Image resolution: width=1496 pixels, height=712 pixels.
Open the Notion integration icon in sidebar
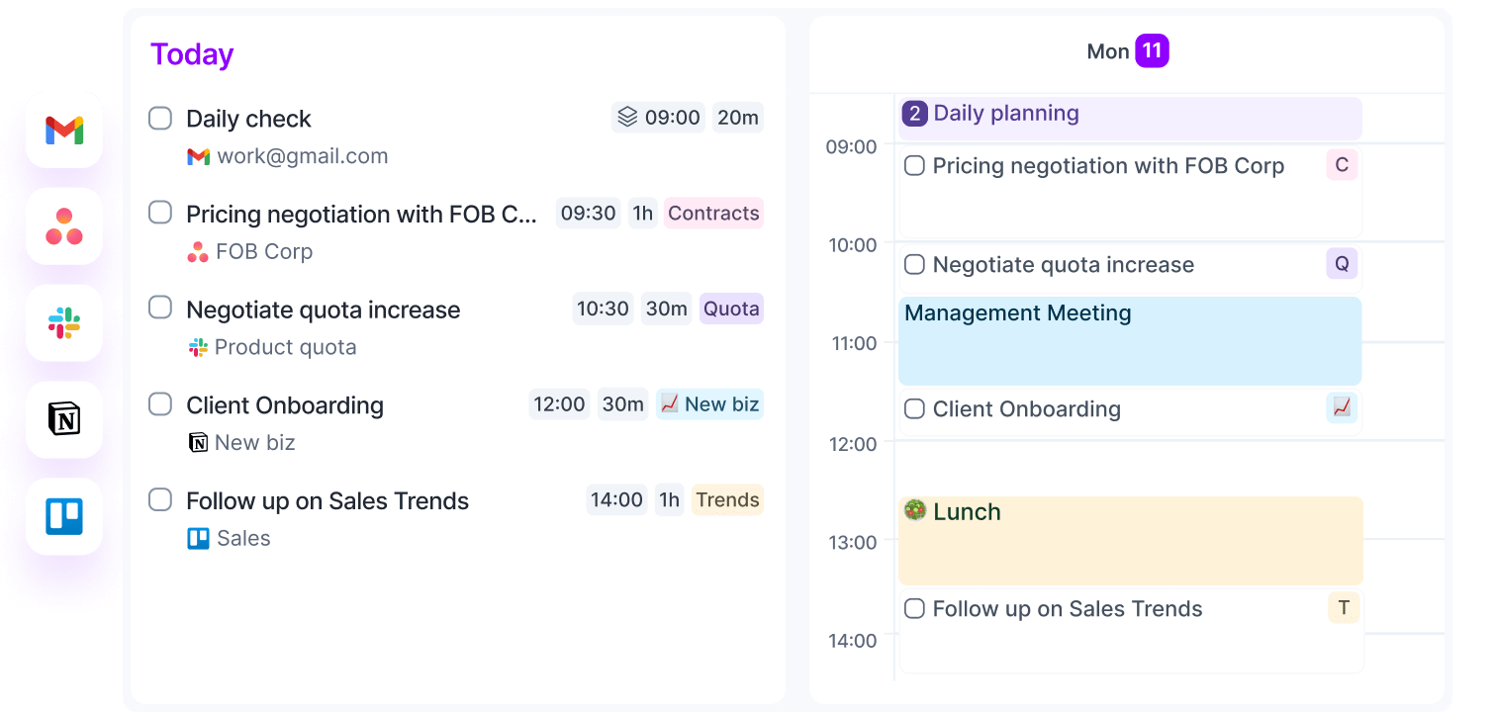64,419
